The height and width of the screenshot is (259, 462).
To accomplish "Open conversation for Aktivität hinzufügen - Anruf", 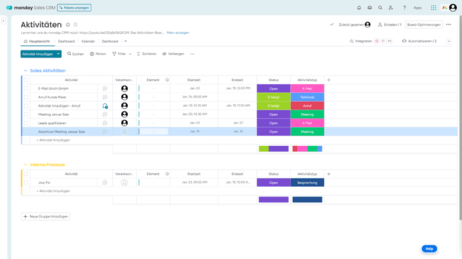I will (105, 106).
